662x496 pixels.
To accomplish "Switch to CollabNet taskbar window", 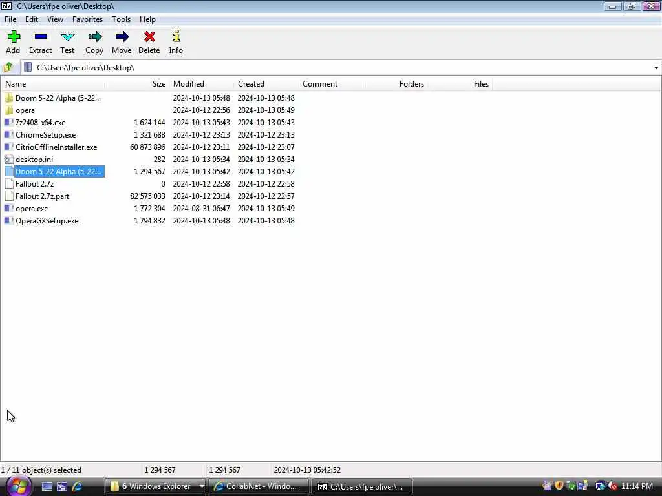I will click(259, 486).
